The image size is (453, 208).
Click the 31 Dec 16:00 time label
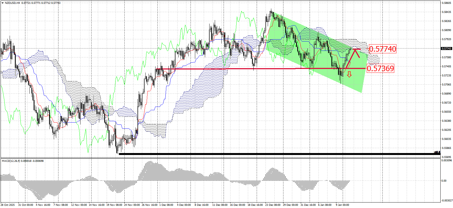[308, 205]
